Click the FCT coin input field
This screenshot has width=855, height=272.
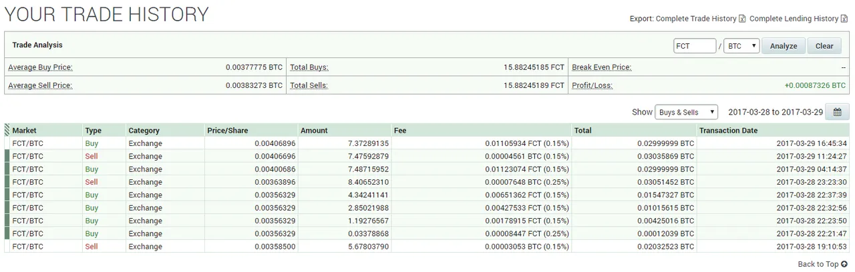[695, 46]
